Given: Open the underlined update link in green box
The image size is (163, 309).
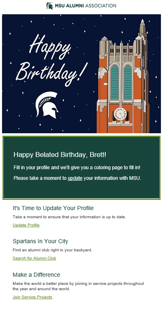Looking at the screenshot, I should coord(75,178).
